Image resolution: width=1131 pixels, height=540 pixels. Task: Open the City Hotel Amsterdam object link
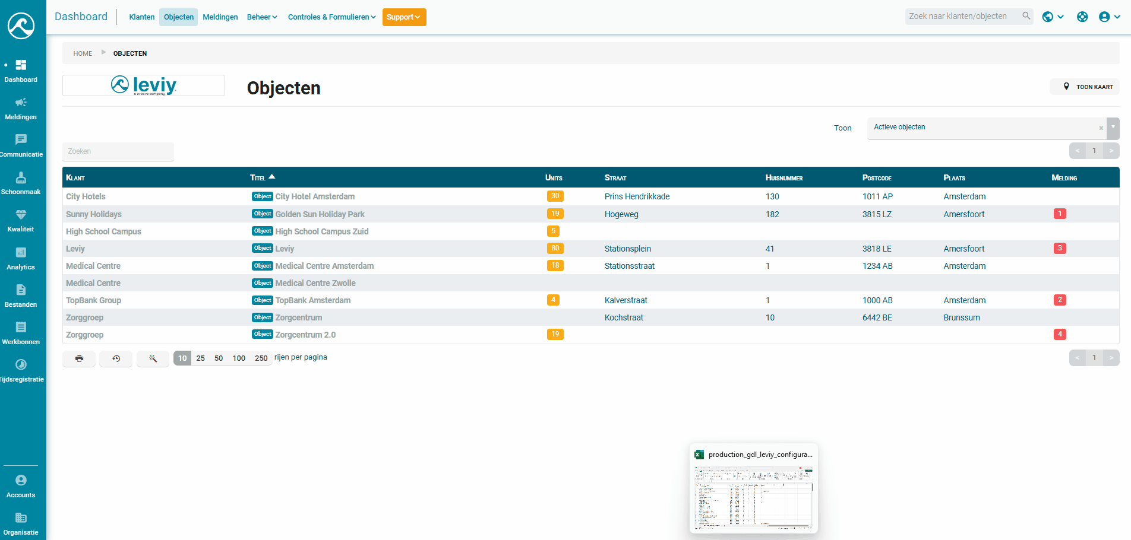(315, 196)
